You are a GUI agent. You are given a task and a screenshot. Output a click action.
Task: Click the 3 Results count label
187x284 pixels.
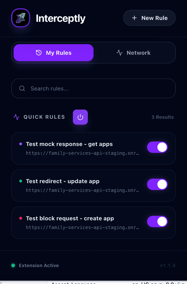pos(162,117)
